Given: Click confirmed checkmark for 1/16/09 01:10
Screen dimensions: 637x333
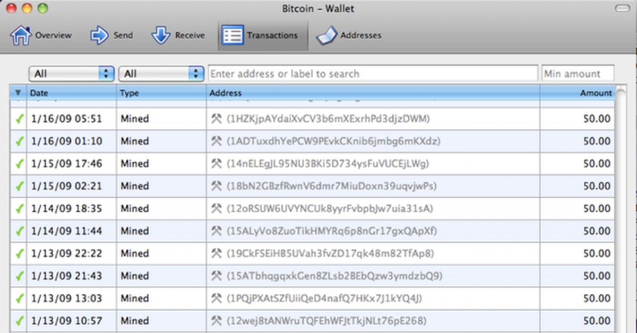Looking at the screenshot, I should pos(20,141).
